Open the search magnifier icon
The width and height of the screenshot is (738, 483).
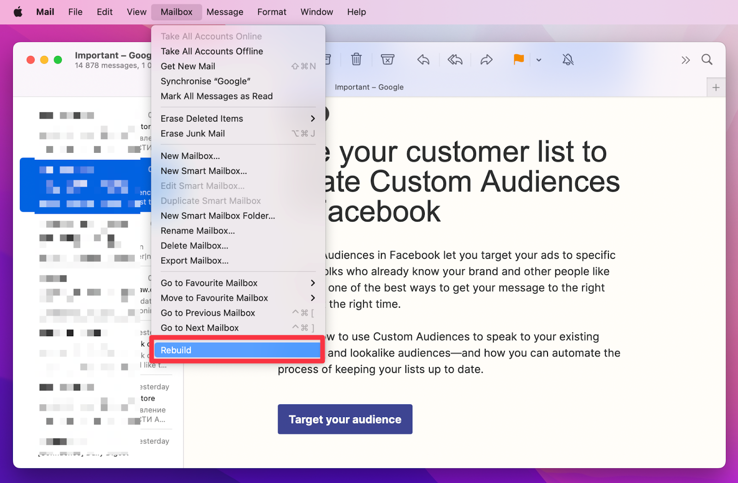[x=707, y=59]
